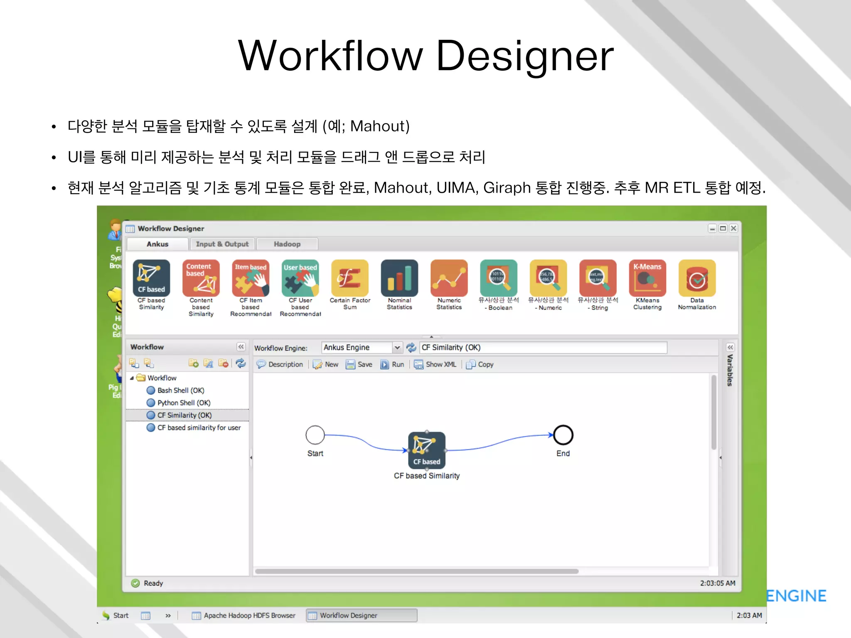Pick the Numeric Statistics module icon
Image resolution: width=851 pixels, height=638 pixels.
pyautogui.click(x=449, y=278)
